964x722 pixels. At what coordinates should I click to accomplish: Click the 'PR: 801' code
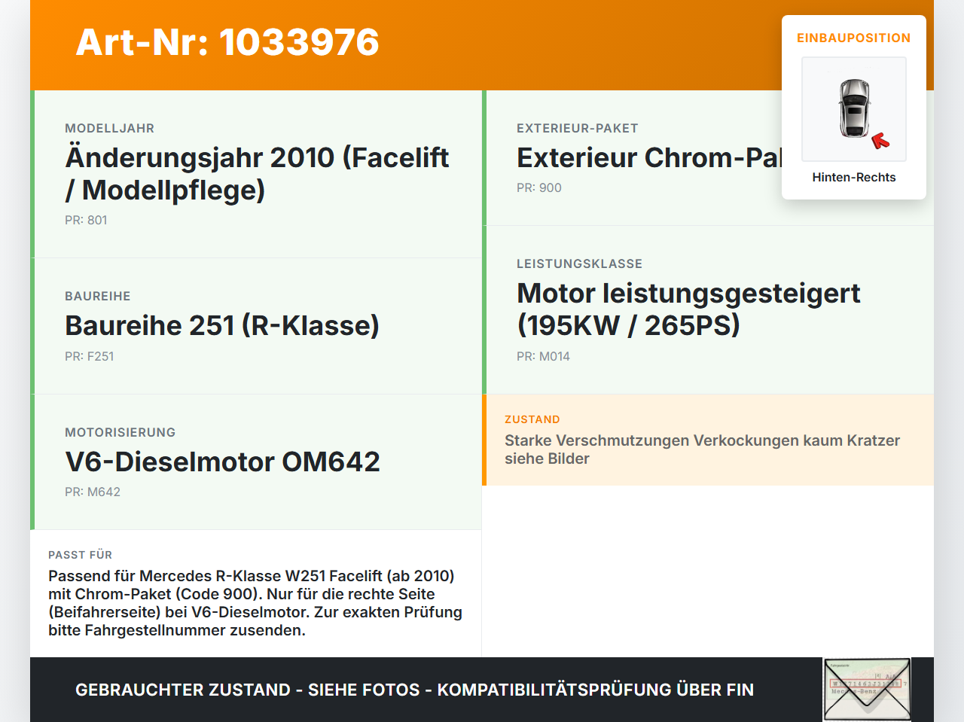[86, 220]
